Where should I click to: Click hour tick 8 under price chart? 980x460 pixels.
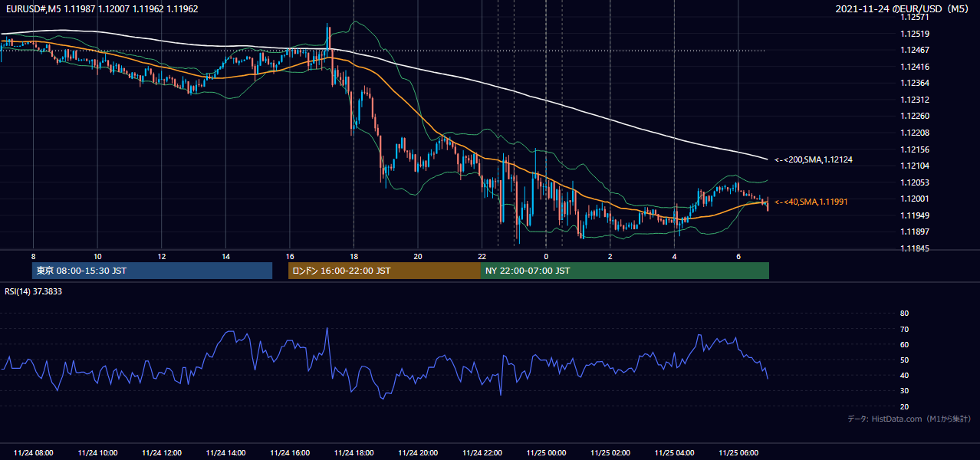click(34, 256)
